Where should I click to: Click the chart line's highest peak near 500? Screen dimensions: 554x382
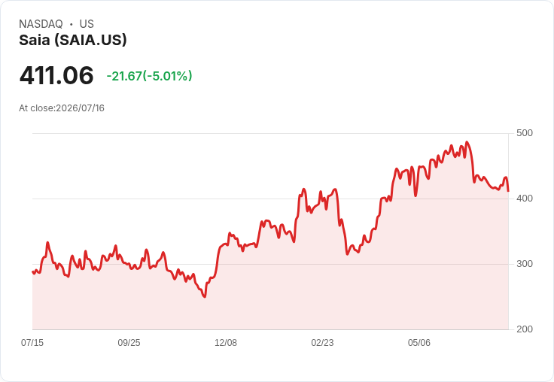click(x=467, y=142)
